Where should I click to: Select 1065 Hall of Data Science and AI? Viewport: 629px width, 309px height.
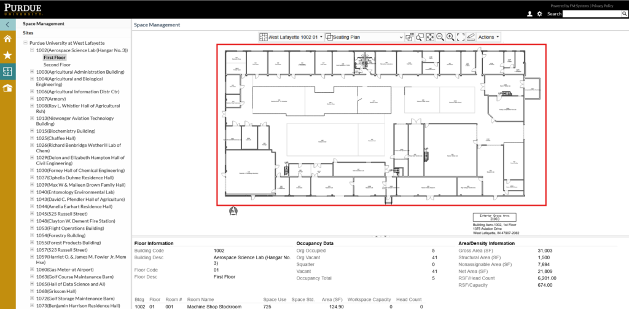pos(71,284)
